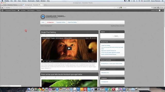This screenshot has width=165, height=92.
Task: Open Themes in the admin bar
Action: [38, 10]
